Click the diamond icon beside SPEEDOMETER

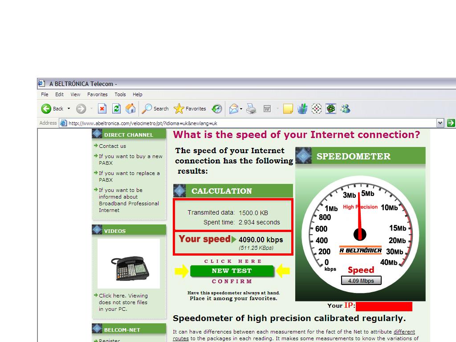click(303, 155)
